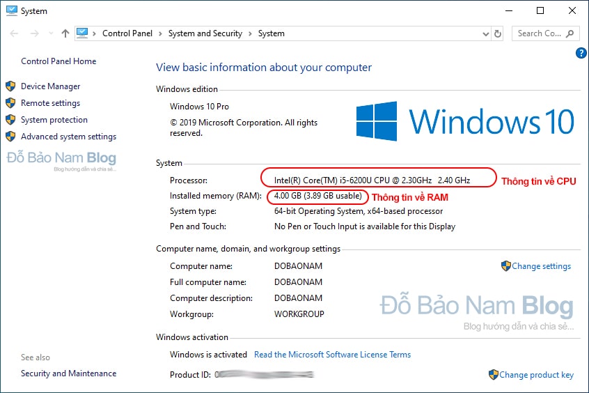The width and height of the screenshot is (589, 393).
Task: Click the Windows 10 logo image
Action: (465, 121)
